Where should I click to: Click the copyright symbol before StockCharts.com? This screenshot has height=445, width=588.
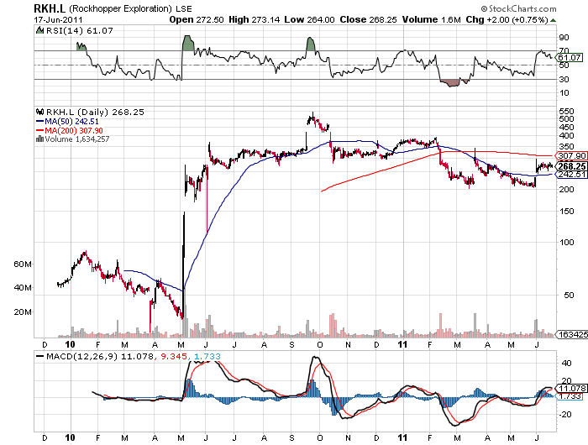pos(484,8)
